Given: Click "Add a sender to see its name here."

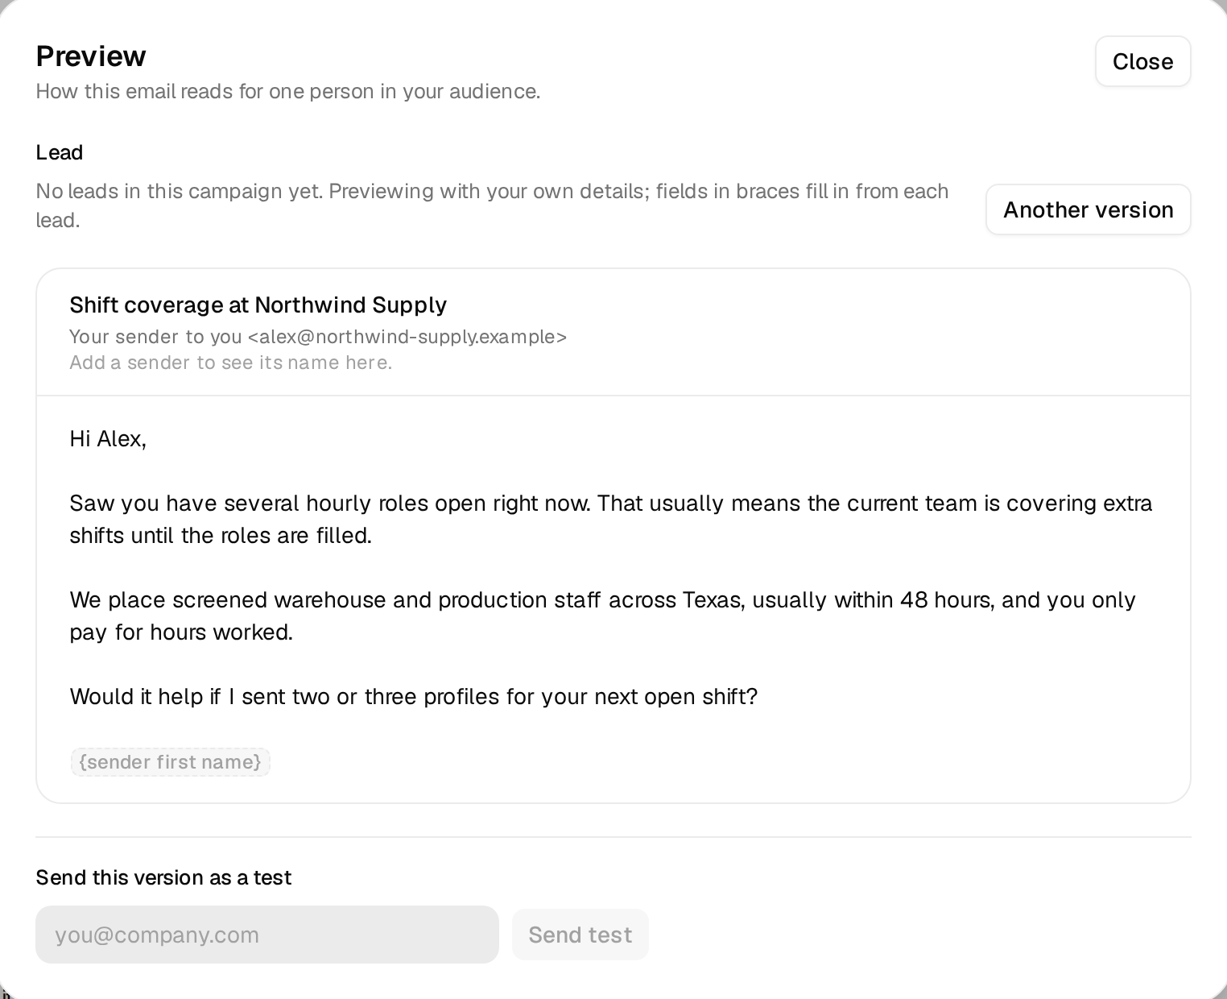Looking at the screenshot, I should 230,363.
